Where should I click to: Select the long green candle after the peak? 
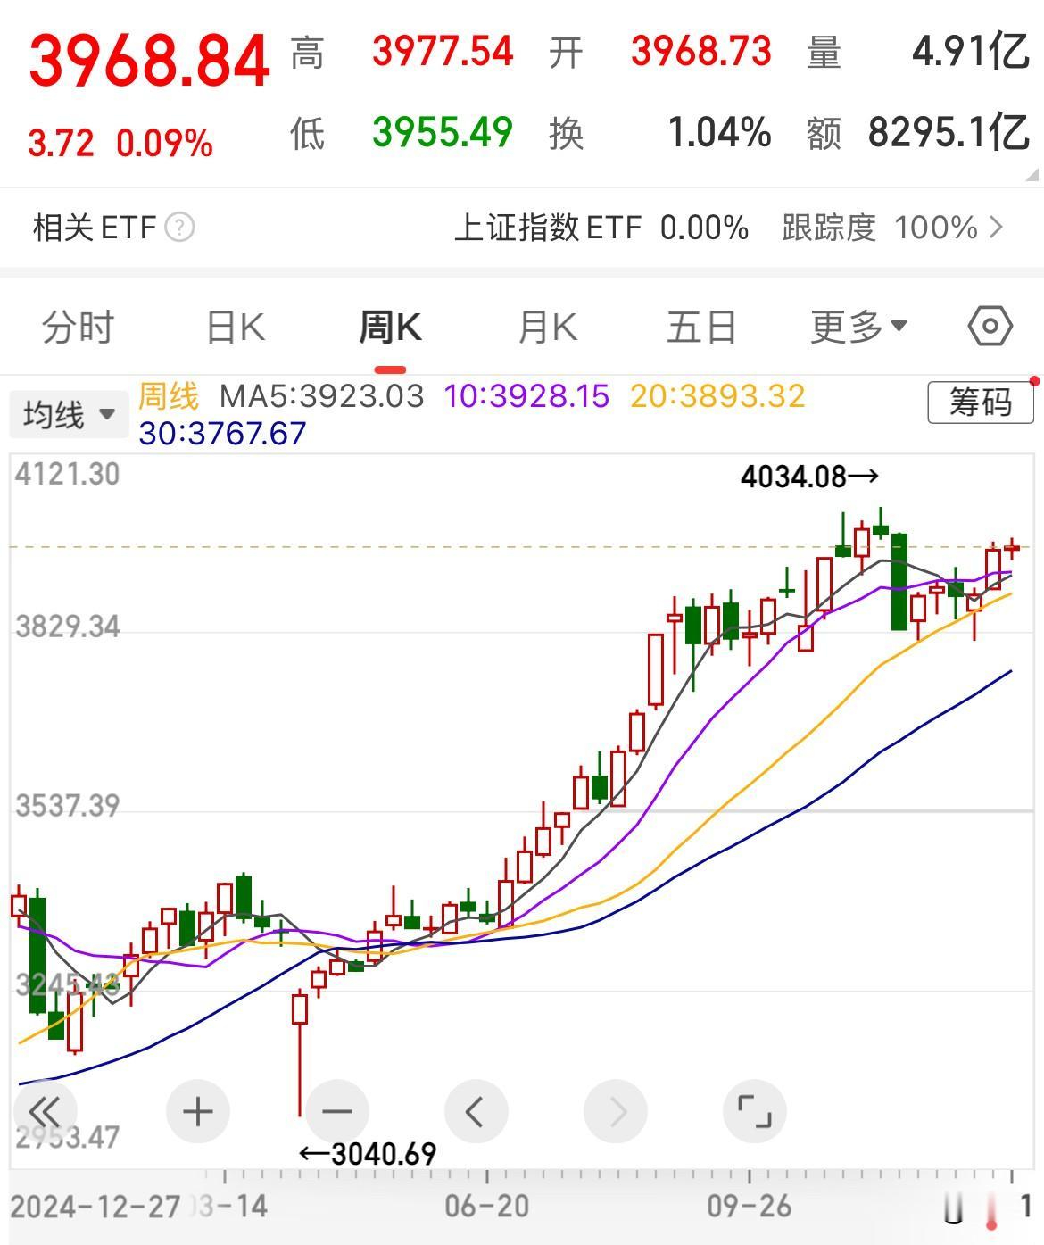pyautogui.click(x=899, y=582)
